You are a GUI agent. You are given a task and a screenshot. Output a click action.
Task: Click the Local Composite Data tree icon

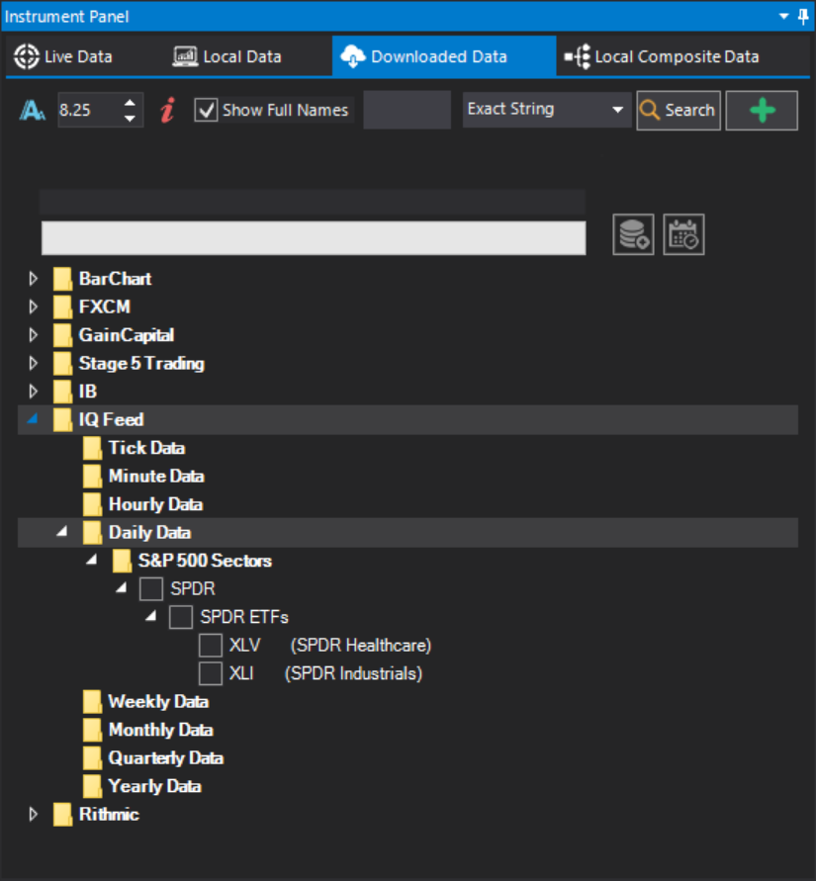tap(578, 56)
